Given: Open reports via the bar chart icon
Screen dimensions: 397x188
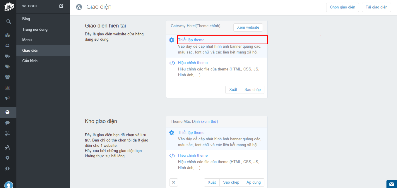Looking at the screenshot, I should coord(8,87).
